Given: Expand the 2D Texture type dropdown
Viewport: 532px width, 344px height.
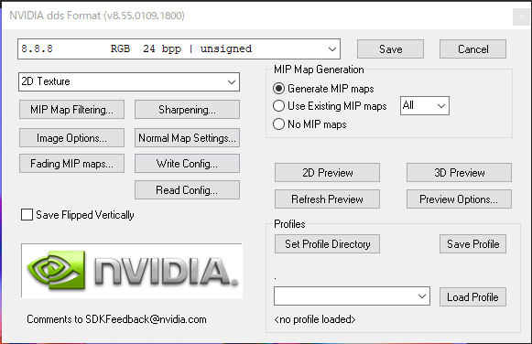Looking at the screenshot, I should click(x=129, y=81).
